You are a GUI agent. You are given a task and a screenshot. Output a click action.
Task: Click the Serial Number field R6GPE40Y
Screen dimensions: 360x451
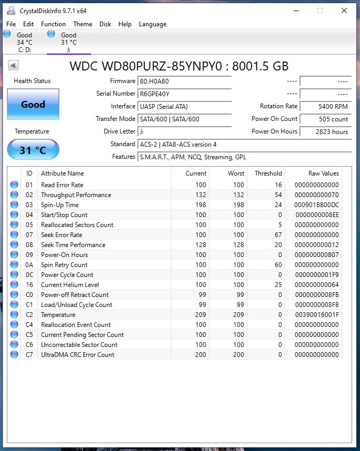(185, 94)
